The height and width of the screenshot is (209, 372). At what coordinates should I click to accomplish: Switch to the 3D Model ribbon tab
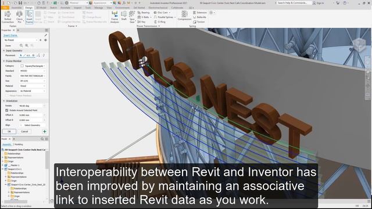tap(41, 8)
